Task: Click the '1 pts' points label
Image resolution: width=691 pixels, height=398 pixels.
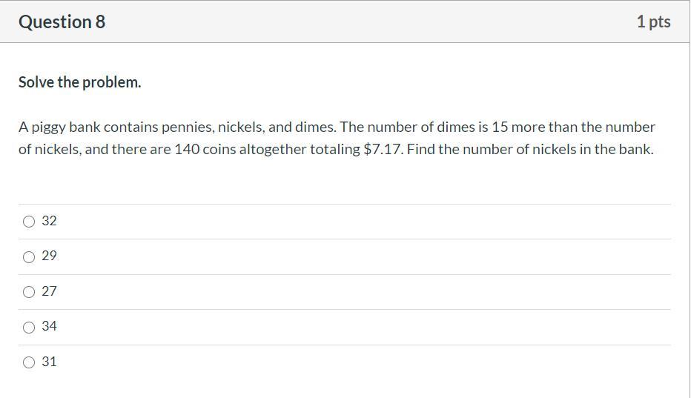Action: tap(652, 22)
